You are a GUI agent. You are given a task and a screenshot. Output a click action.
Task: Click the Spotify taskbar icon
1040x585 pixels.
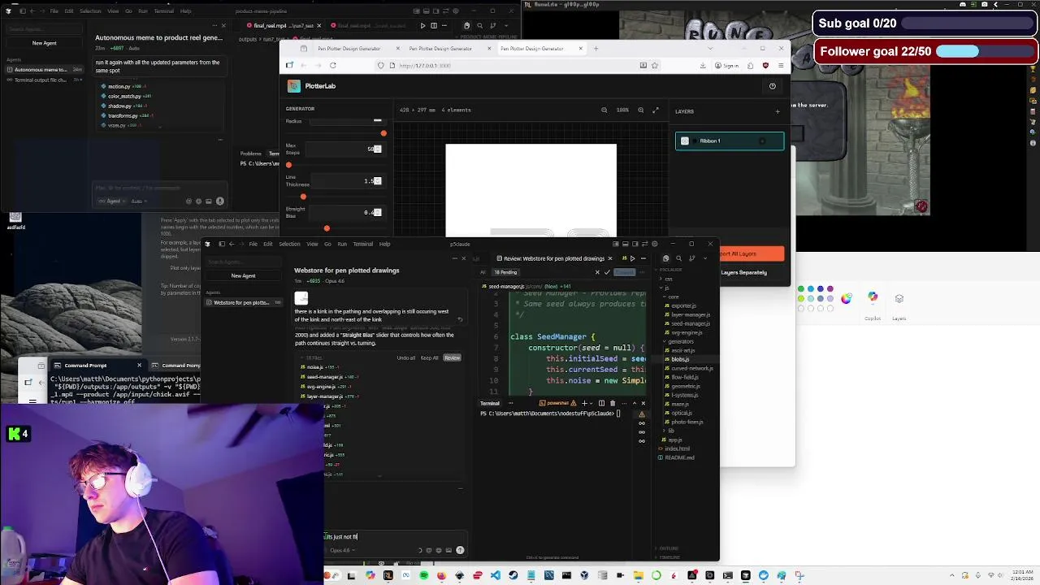[x=423, y=576]
